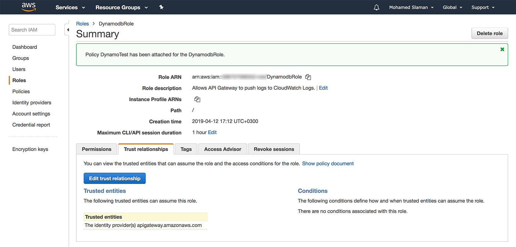This screenshot has width=516, height=247.
Task: Open the Tags tab
Action: [186, 149]
